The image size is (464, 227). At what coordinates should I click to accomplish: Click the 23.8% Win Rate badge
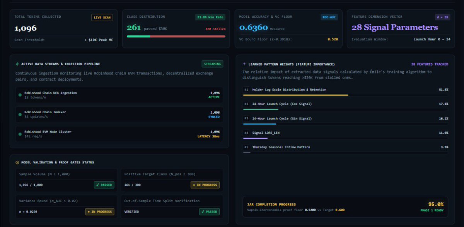[210, 17]
